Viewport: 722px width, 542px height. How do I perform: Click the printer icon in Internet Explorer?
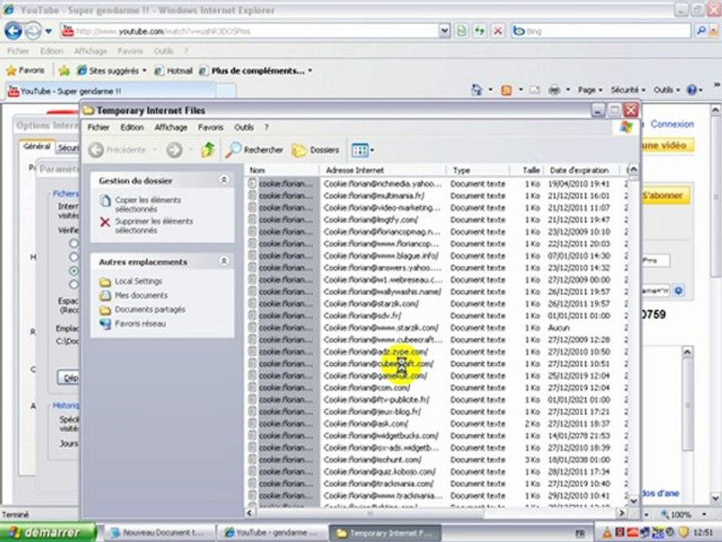[554, 90]
